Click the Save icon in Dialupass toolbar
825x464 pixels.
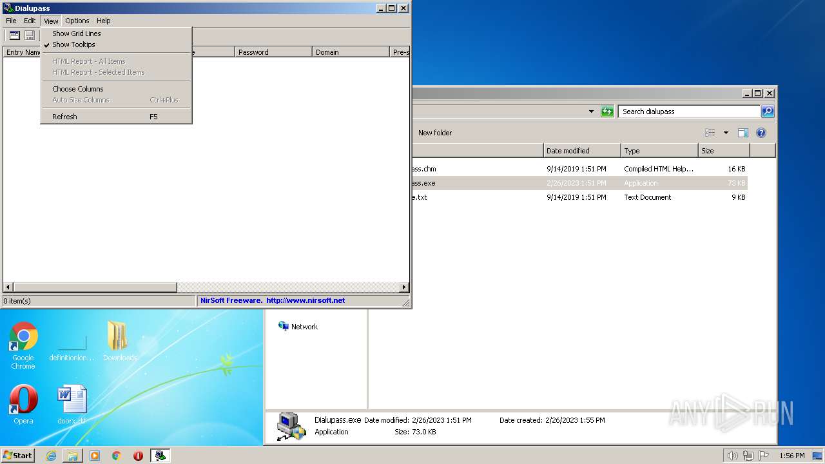click(x=30, y=35)
